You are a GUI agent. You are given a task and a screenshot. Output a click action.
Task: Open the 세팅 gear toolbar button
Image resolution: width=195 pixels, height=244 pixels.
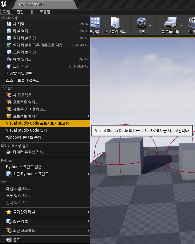[x=142, y=25]
